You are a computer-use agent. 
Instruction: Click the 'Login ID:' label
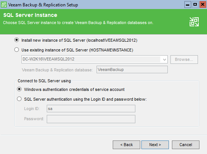32,109
